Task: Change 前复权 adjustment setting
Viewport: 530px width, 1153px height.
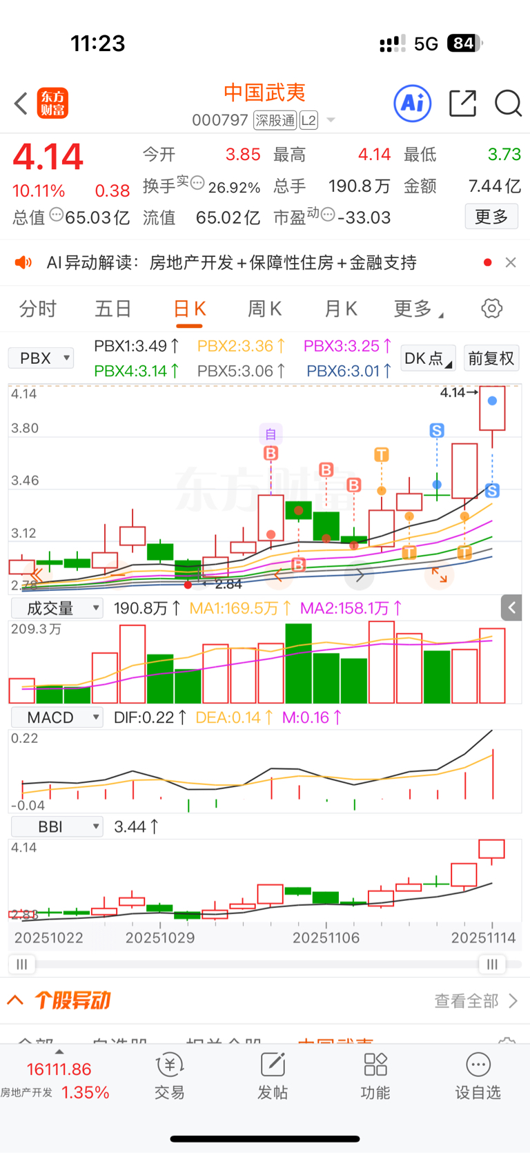Action: coord(491,358)
